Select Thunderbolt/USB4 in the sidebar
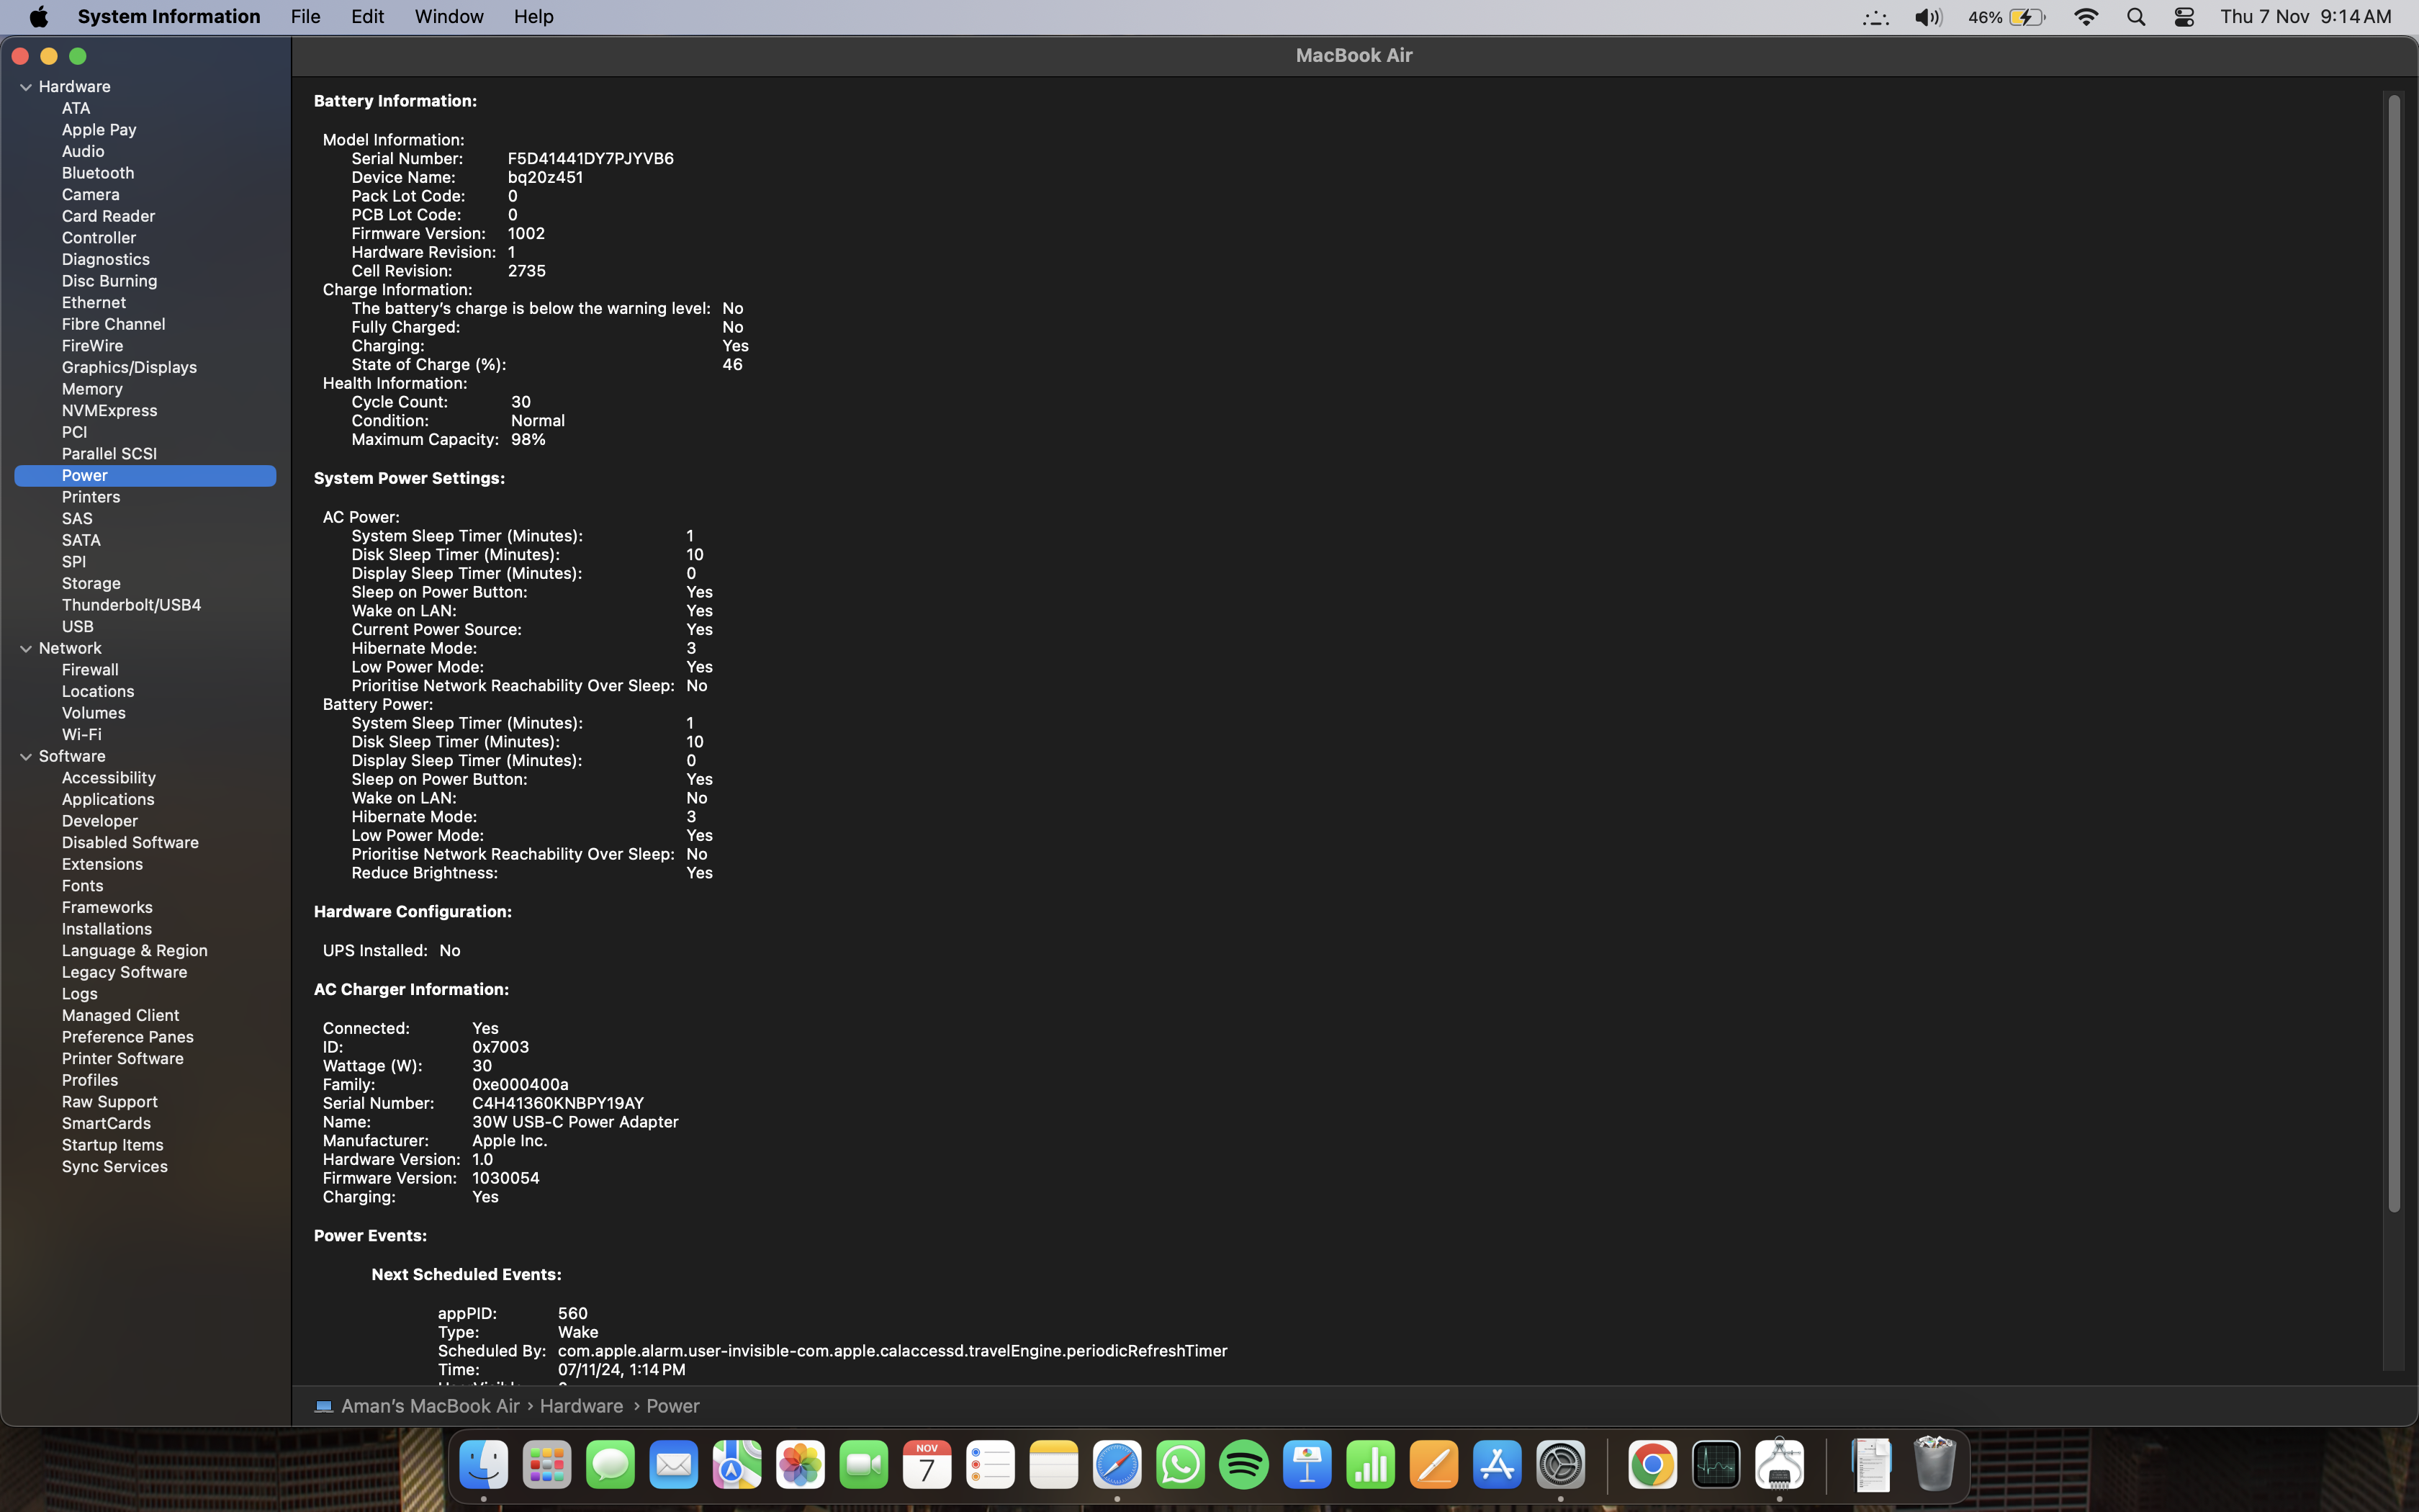 tap(131, 605)
